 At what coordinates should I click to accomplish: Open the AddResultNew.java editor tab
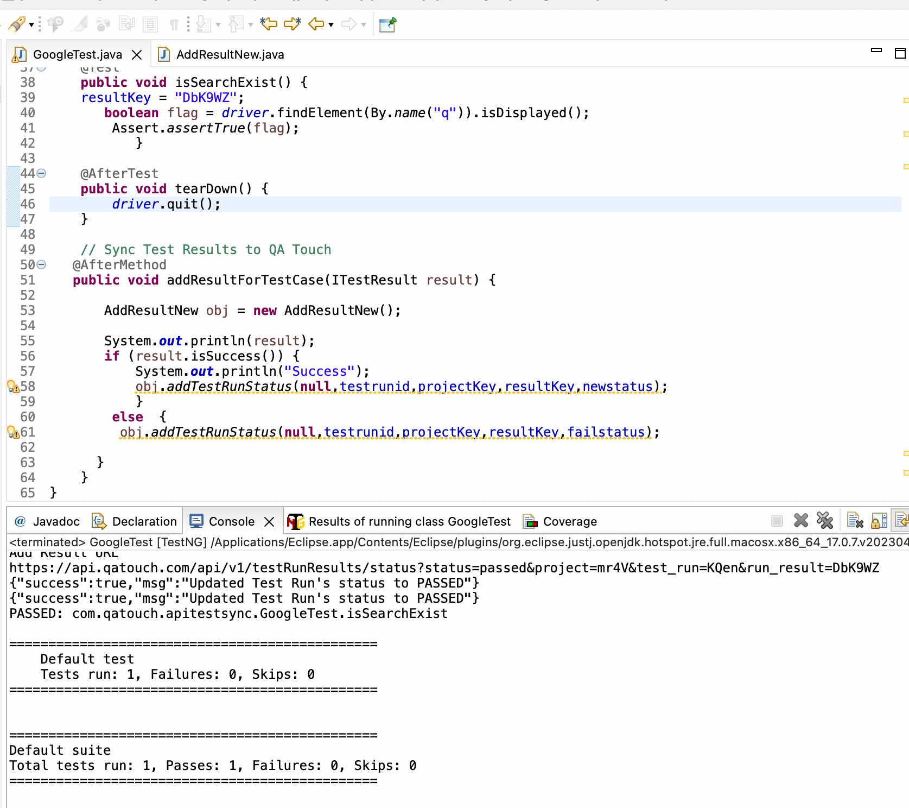click(x=220, y=54)
